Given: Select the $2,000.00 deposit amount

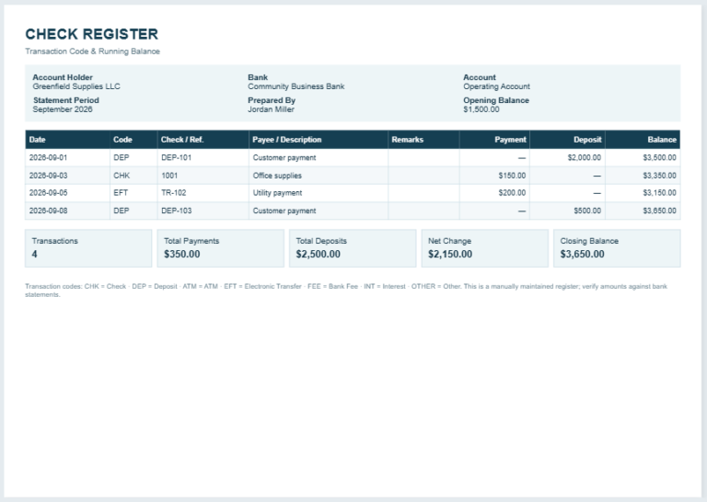Looking at the screenshot, I should 585,157.
